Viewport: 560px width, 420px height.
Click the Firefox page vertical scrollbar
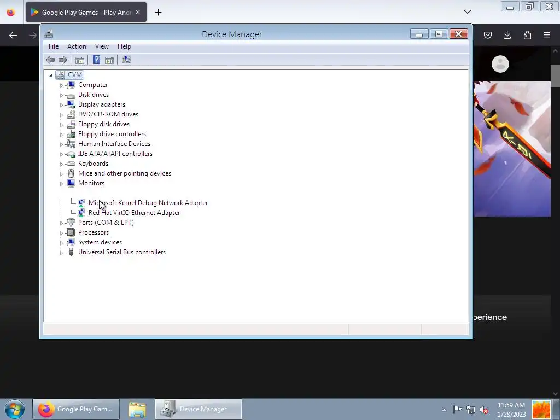[x=555, y=75]
